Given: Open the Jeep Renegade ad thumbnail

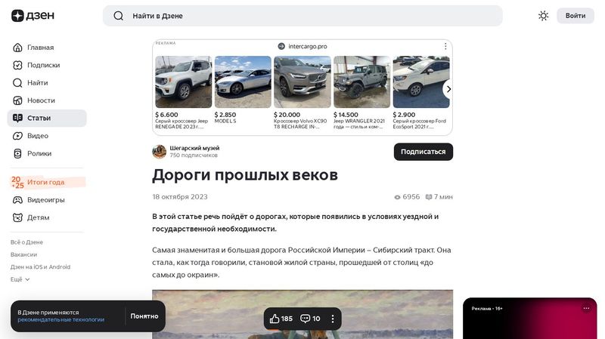Looking at the screenshot, I should pyautogui.click(x=183, y=82).
